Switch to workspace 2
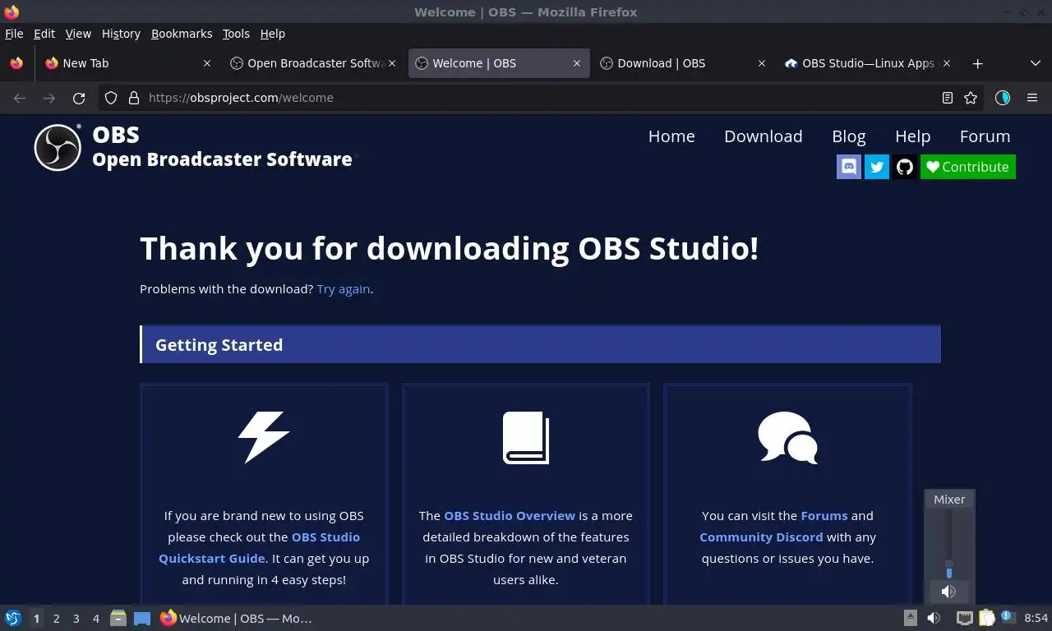The width and height of the screenshot is (1052, 631). point(56,619)
